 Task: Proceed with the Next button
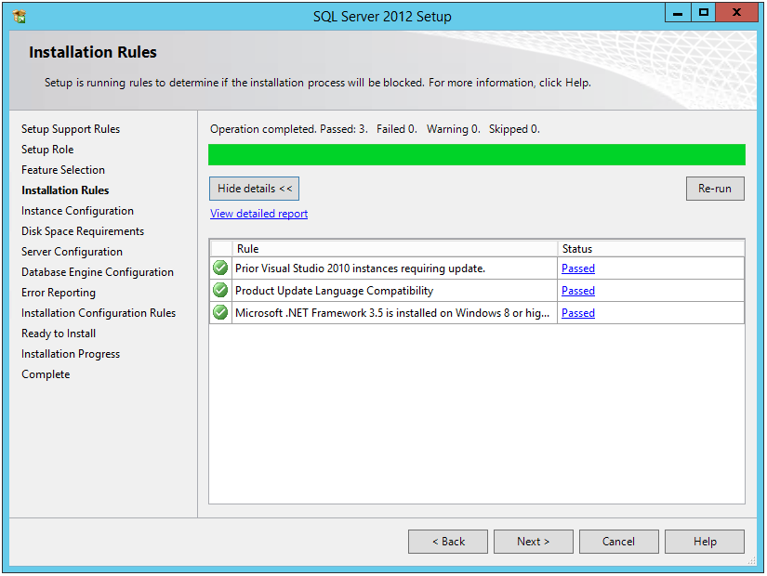coord(534,542)
